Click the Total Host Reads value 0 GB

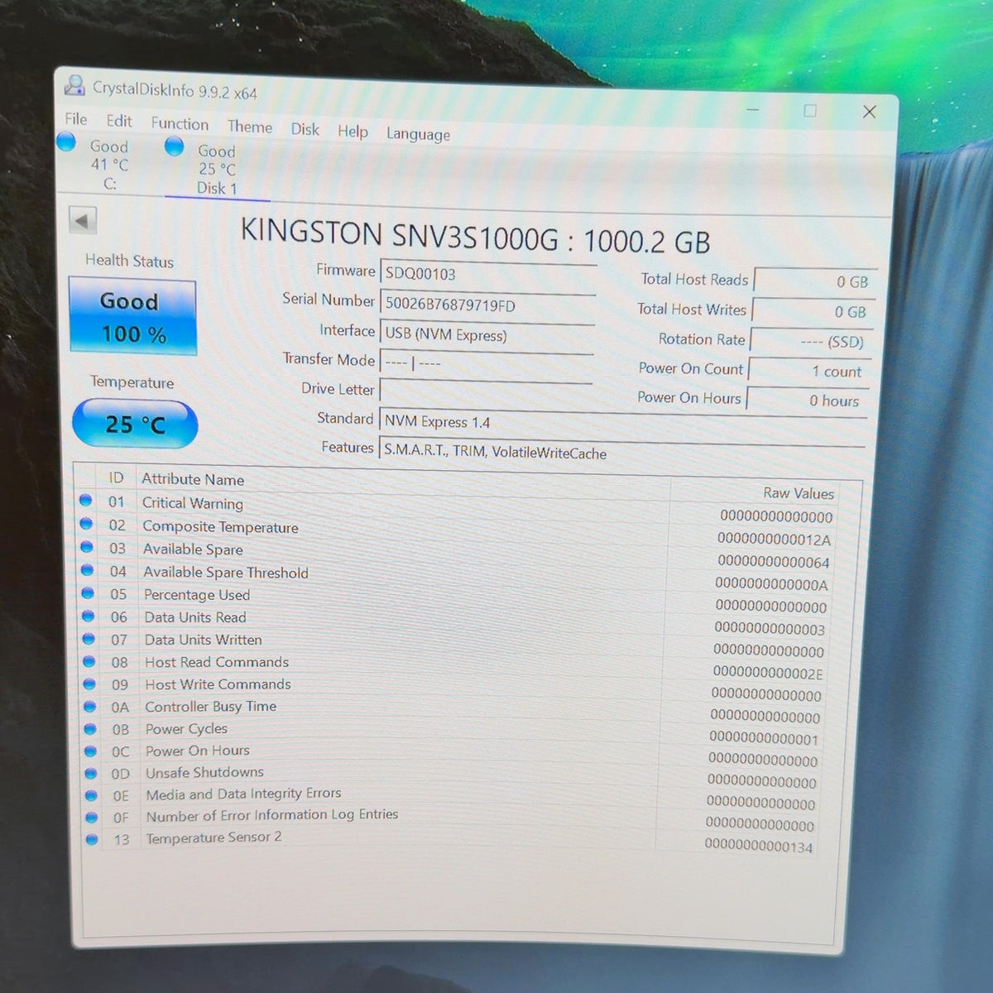[815, 281]
